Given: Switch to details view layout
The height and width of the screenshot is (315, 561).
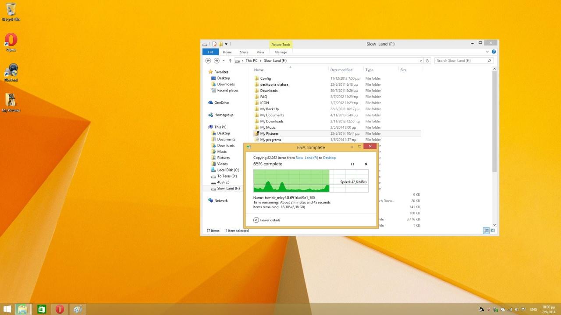Looking at the screenshot, I should click(486, 231).
